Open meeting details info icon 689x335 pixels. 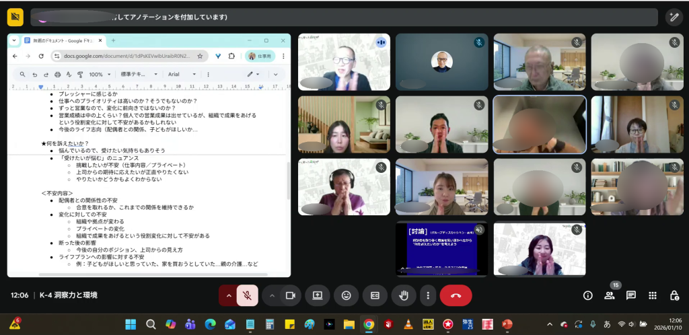tap(588, 295)
